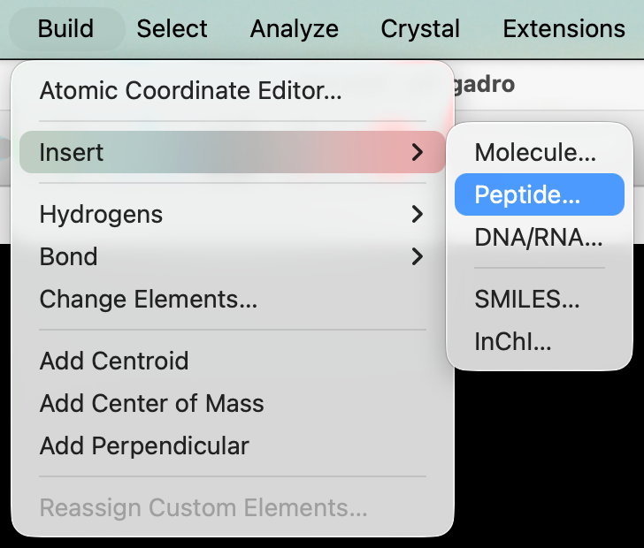Open the Select menu
Screen dimensions: 644x548
[172, 29]
